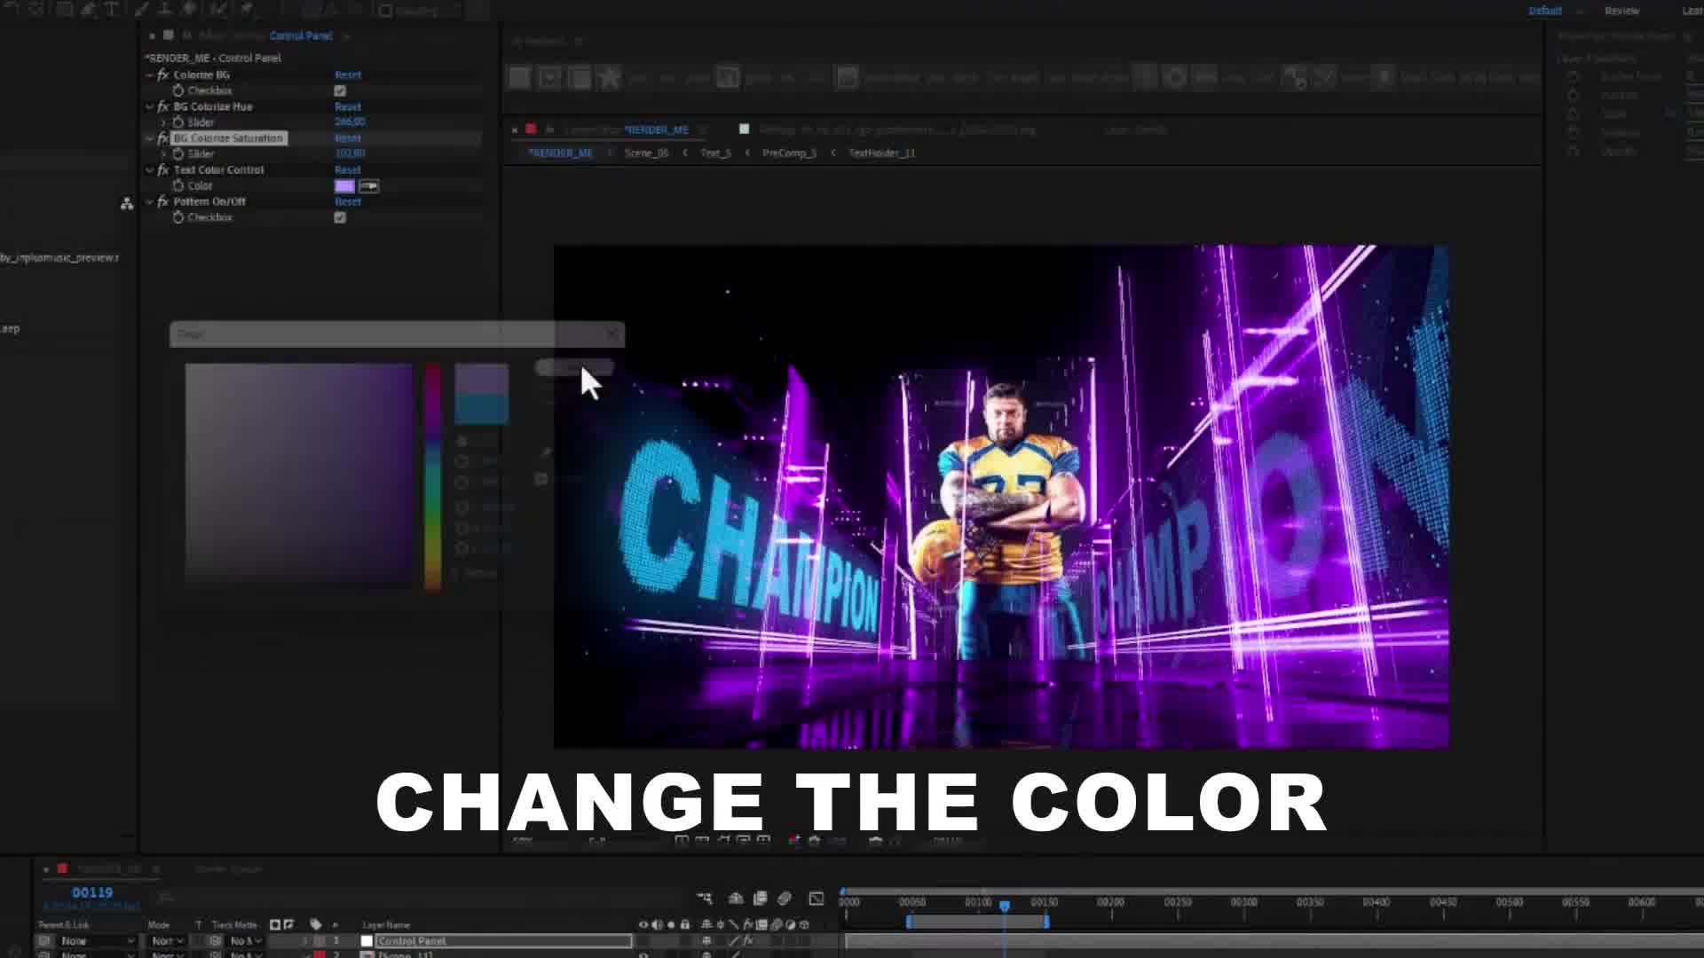Enable motion blur in the timeline
The image size is (1704, 958).
coord(785,899)
